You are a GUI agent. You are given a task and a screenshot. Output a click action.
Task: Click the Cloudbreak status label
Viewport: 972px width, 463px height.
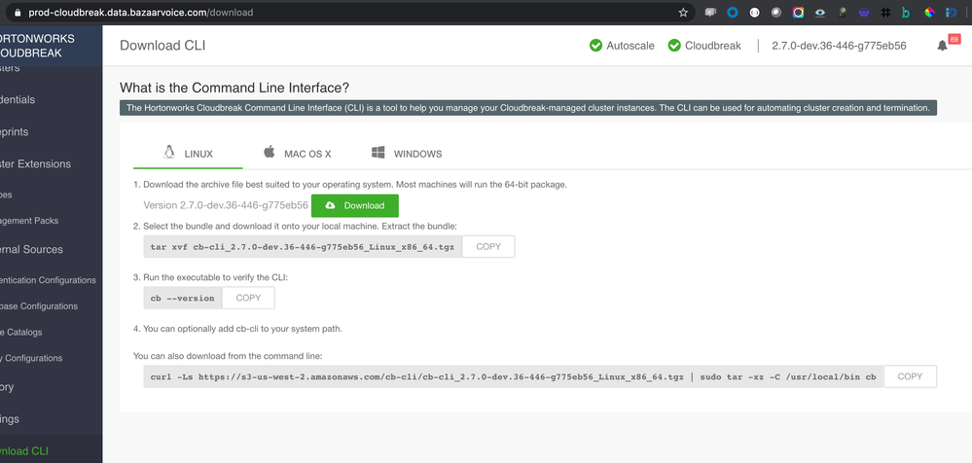713,46
